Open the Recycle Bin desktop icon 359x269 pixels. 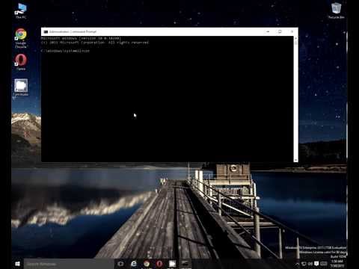(x=337, y=10)
